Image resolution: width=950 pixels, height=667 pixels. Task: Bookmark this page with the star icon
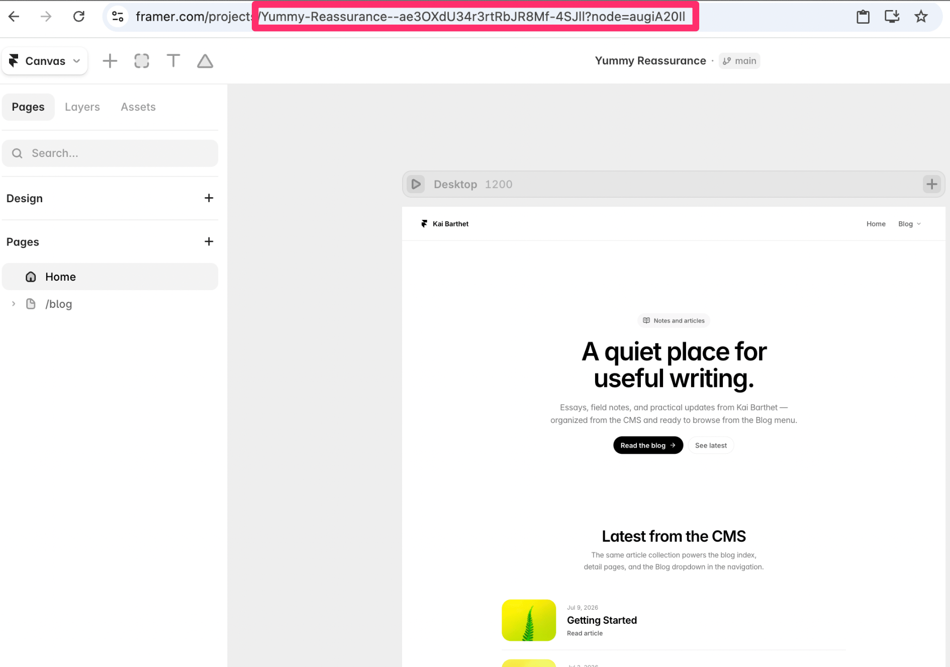(921, 17)
